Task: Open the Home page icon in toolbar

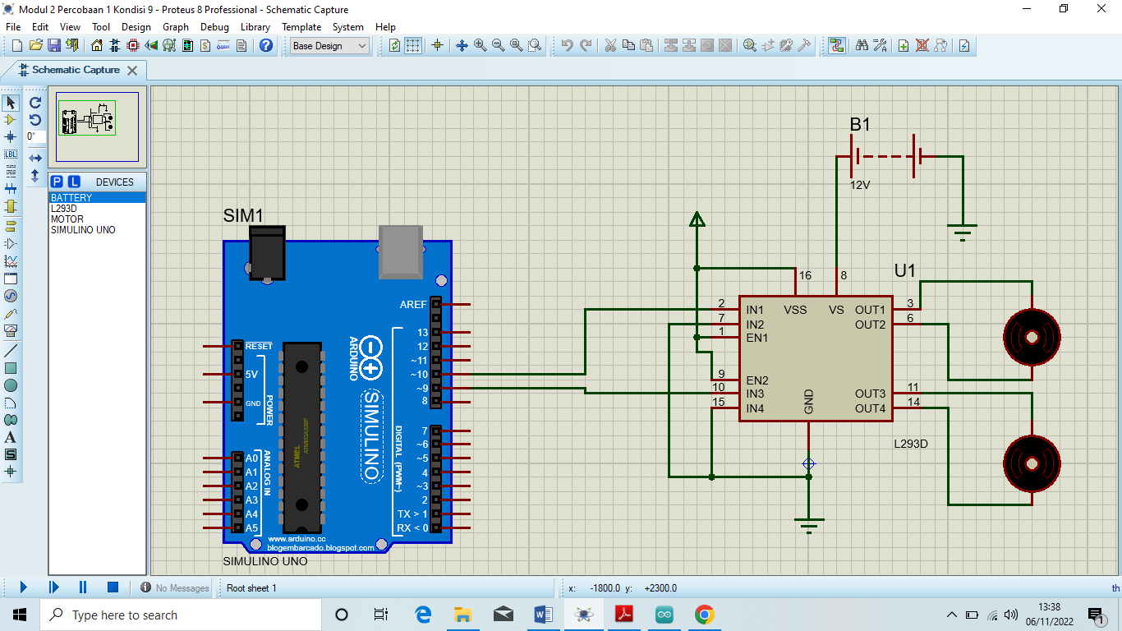Action: [x=97, y=46]
